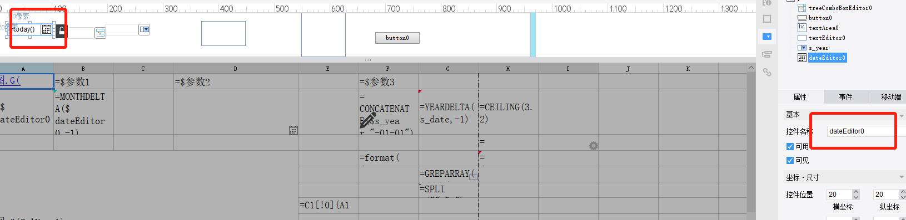Viewport: 906px width, 220px height.
Task: Click the textArea0 tree node icon
Action: pos(802,27)
